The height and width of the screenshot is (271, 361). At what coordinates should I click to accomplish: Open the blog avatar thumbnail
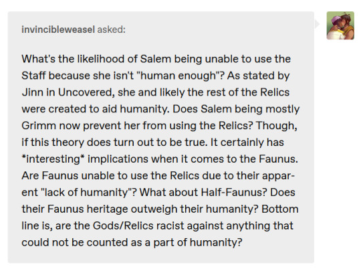pyautogui.click(x=340, y=25)
